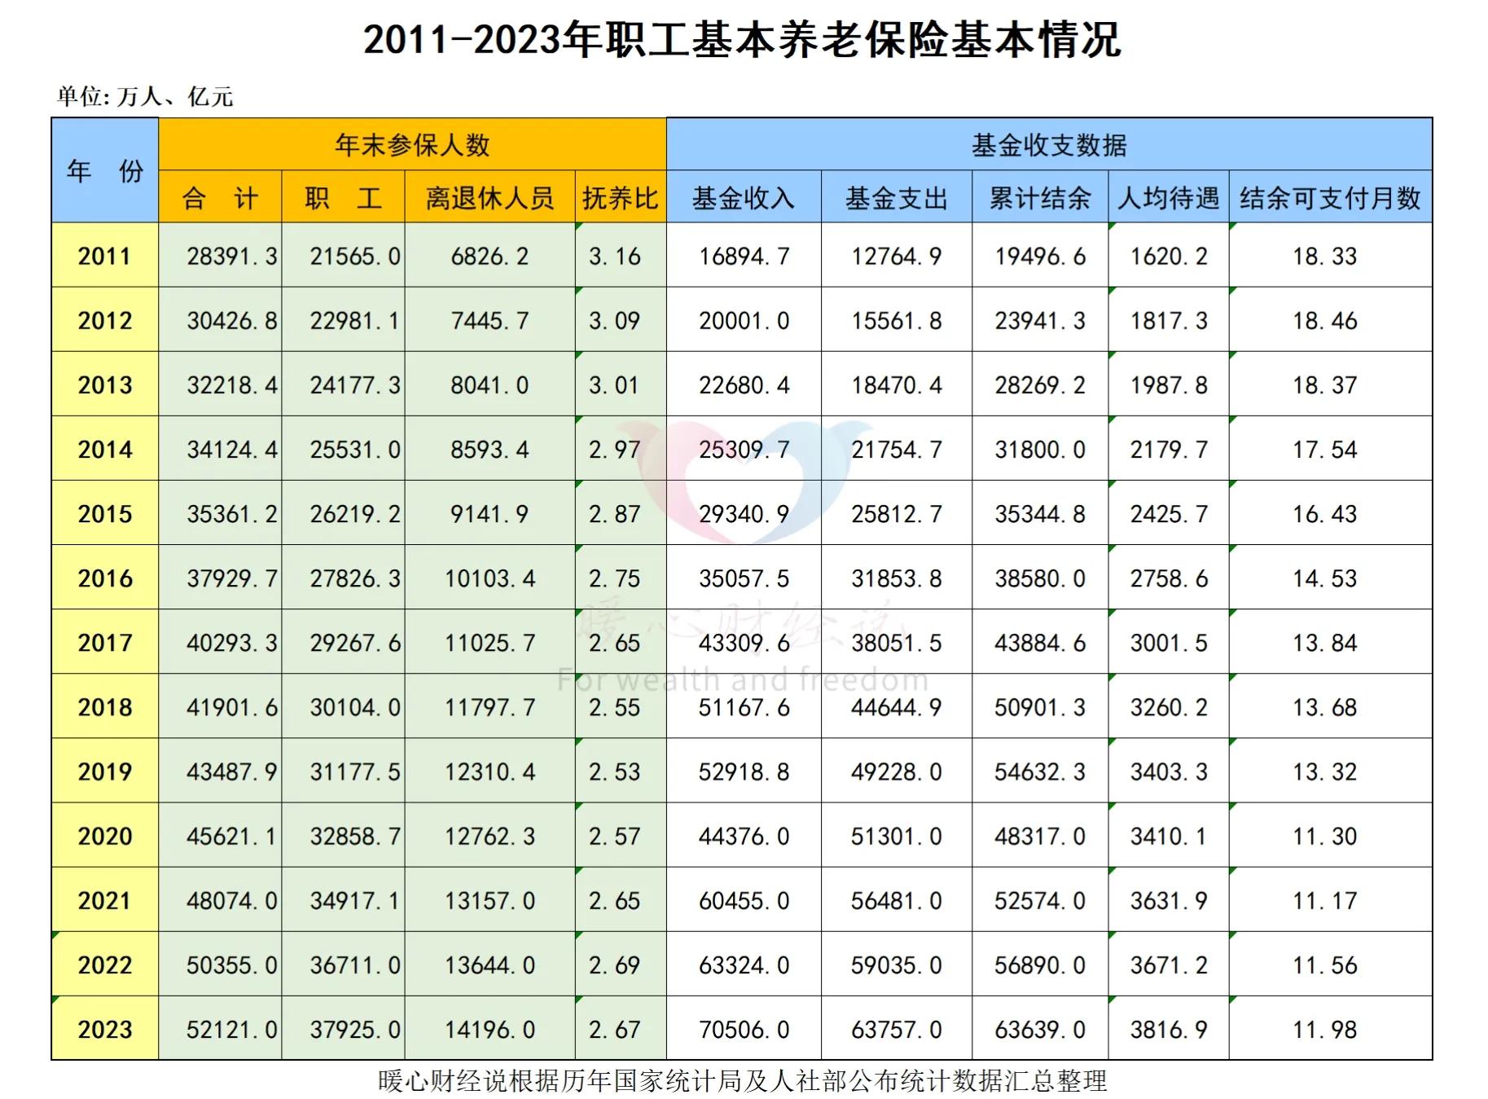Click the 离退休人员 column header
This screenshot has width=1488, height=1099.
coord(490,197)
